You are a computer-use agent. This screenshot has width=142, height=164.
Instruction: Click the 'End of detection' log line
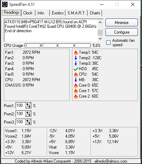click(x=18, y=31)
